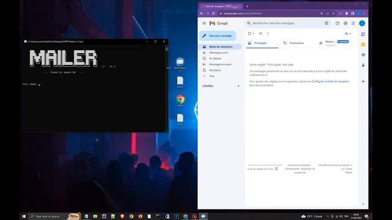This screenshot has height=220, width=392.
Task: Open more options three-dot icon in Gmail toolbar
Action: (268, 34)
